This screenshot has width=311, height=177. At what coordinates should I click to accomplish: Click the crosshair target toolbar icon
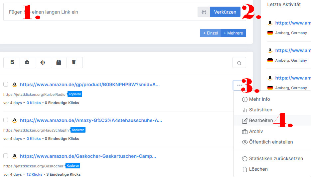(x=43, y=62)
